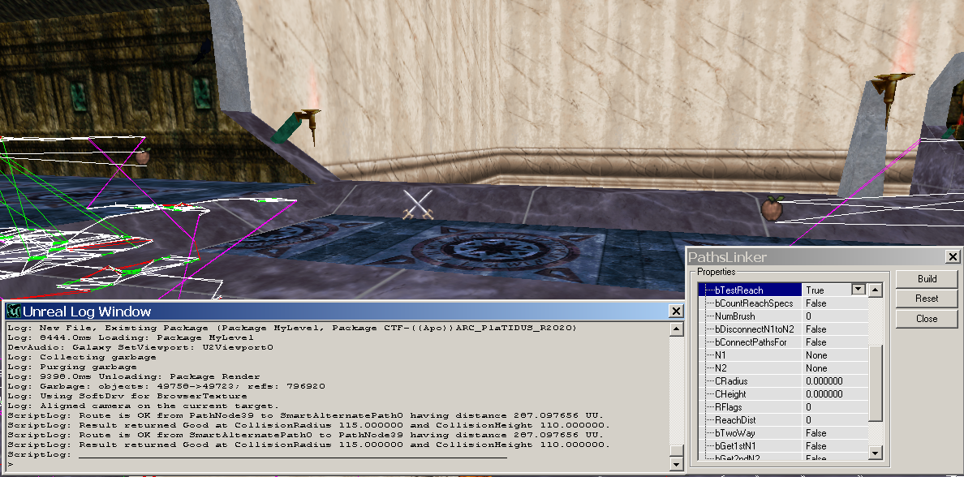
Task: Click the N2 value None
Action: point(816,367)
